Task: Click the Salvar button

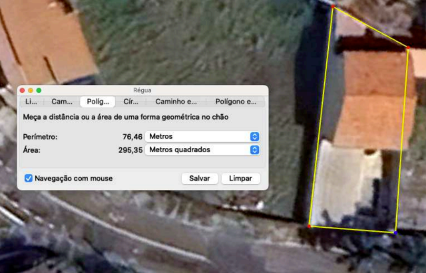Action: (x=200, y=179)
